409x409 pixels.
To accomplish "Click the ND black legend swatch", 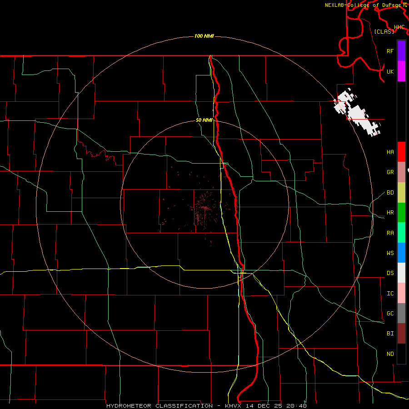I will coord(401,354).
